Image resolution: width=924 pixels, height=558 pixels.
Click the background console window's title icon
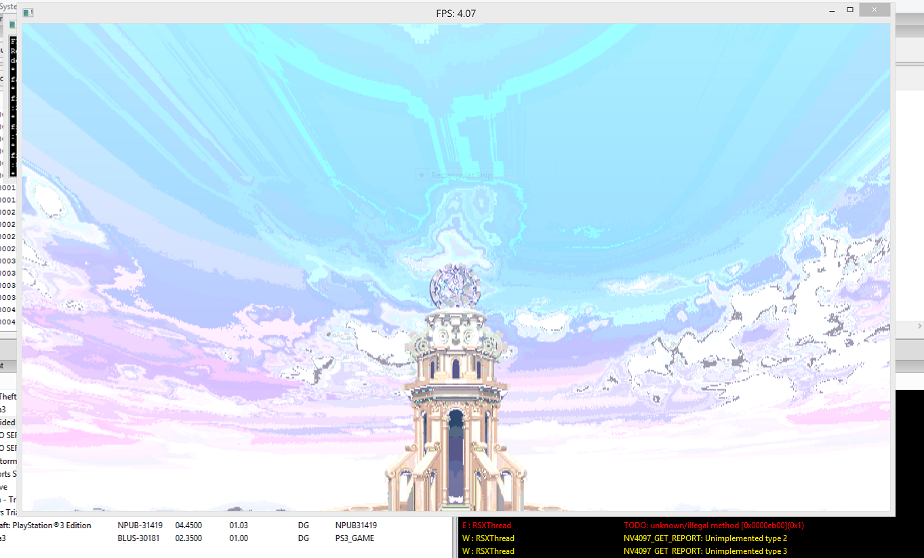[x=12, y=24]
